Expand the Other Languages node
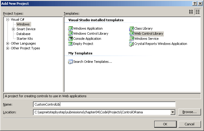Screen dimensions: 204x131 pyautogui.click(x=8, y=44)
